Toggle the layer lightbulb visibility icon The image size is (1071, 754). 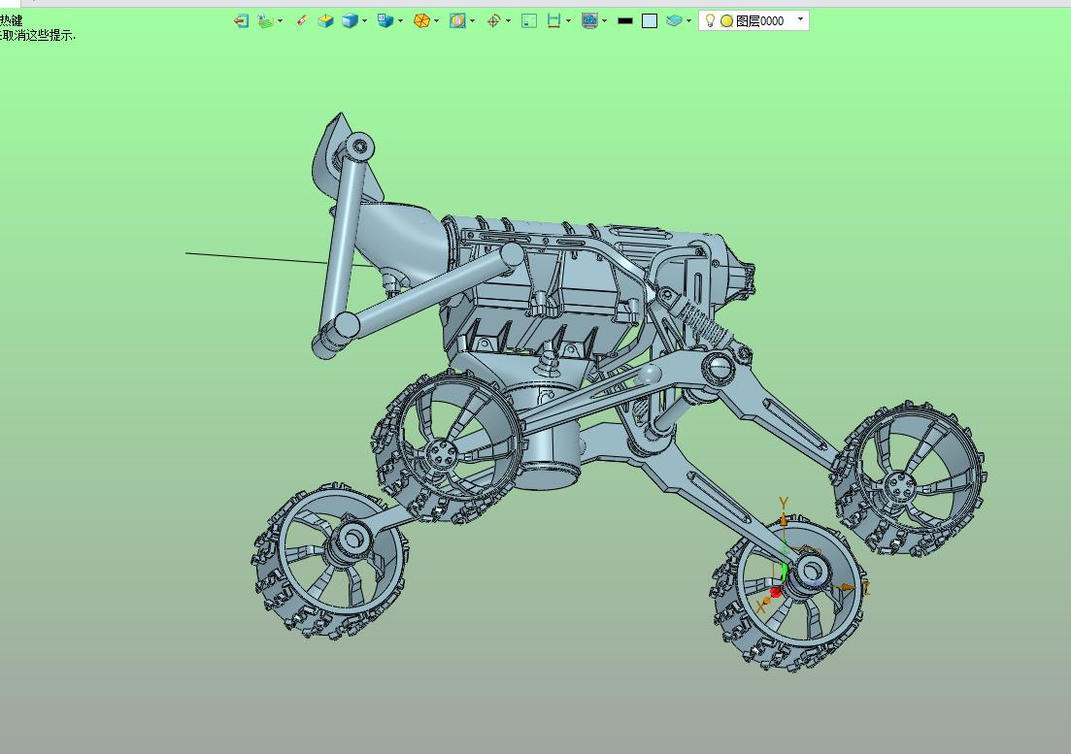pos(710,20)
